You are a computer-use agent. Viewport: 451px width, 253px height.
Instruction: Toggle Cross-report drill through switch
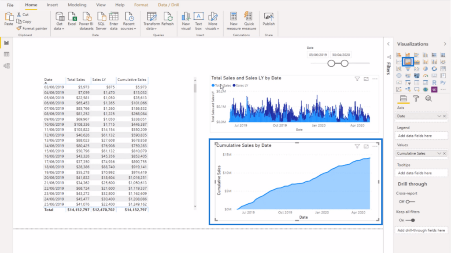pos(410,202)
